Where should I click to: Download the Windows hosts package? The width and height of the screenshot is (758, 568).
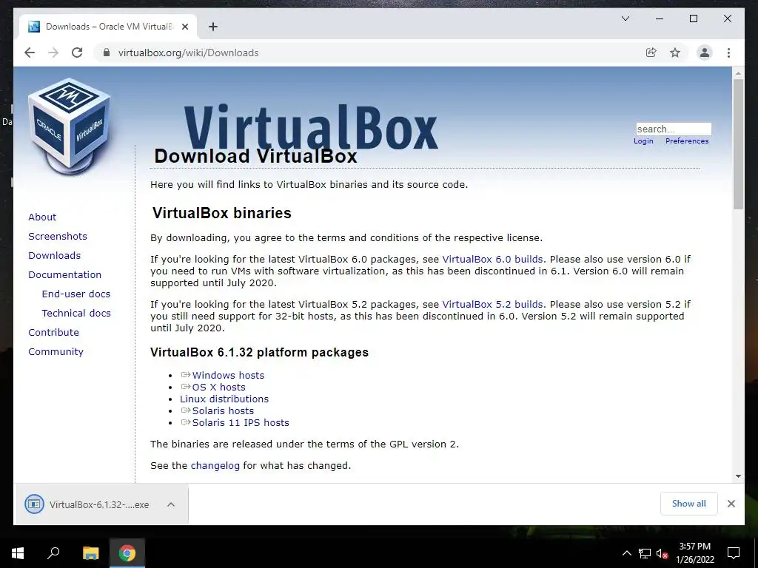pyautogui.click(x=228, y=375)
